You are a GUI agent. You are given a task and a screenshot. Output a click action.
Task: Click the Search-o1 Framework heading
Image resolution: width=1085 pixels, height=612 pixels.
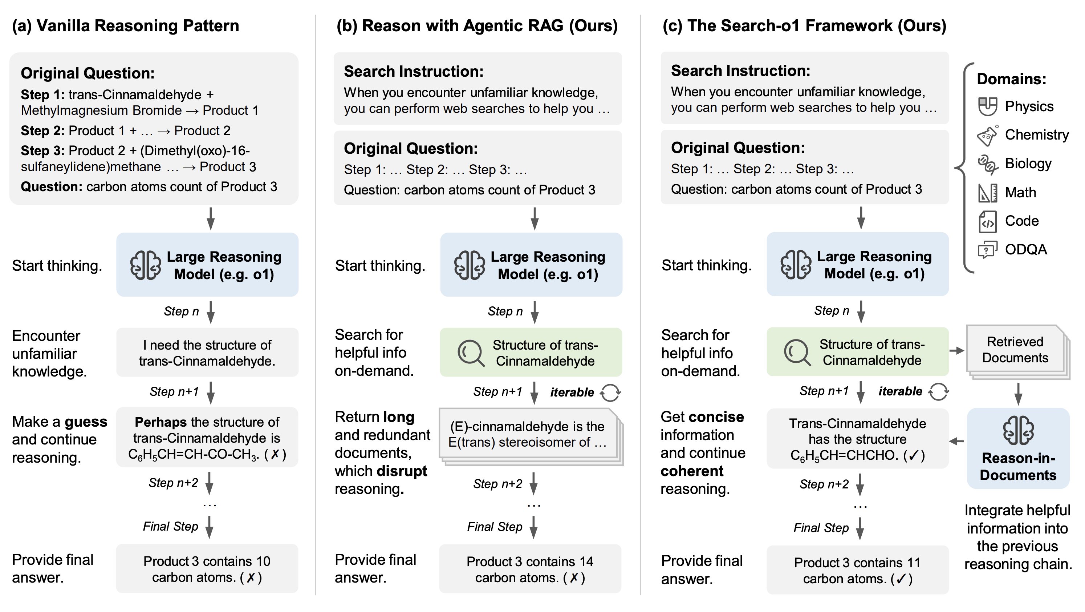pos(804,26)
